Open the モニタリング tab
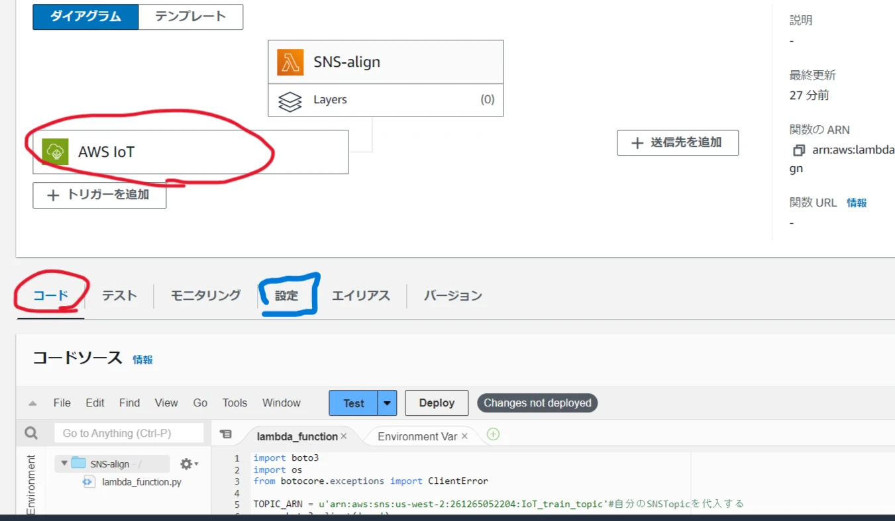This screenshot has width=895, height=521. pos(205,296)
